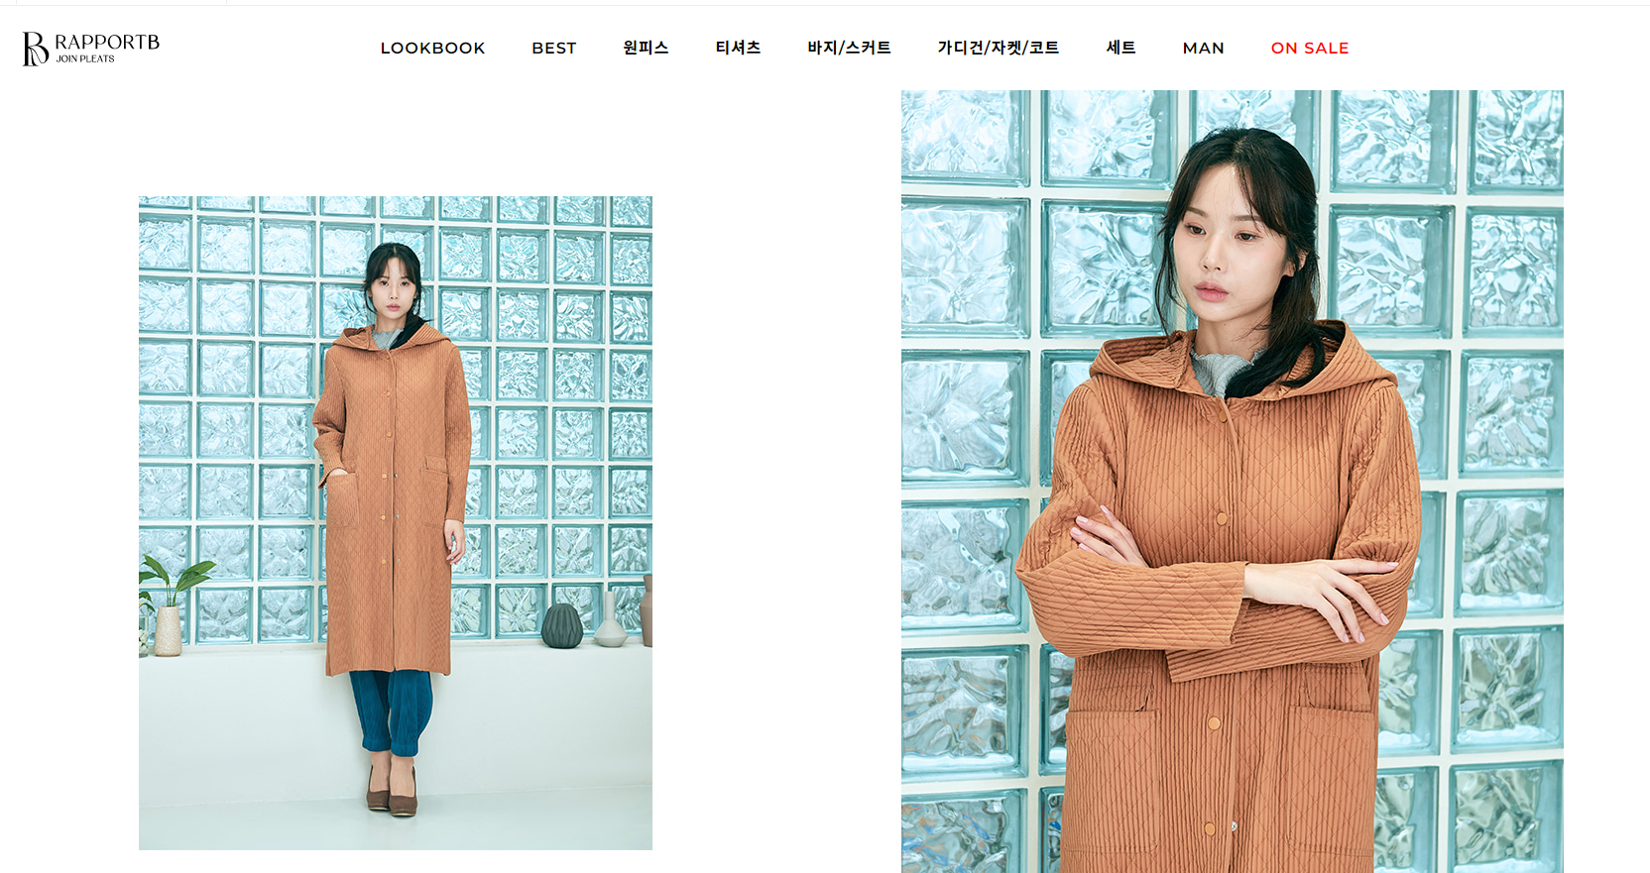The image size is (1650, 873).
Task: Open the full-length coat model photo
Action: pos(396,522)
